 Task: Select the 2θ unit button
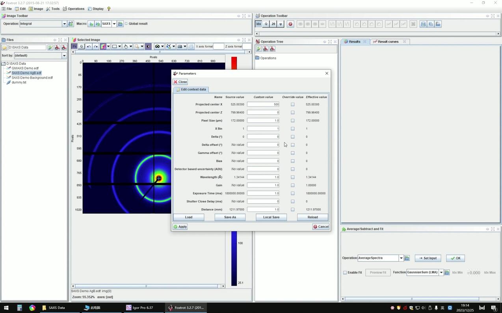273,24
